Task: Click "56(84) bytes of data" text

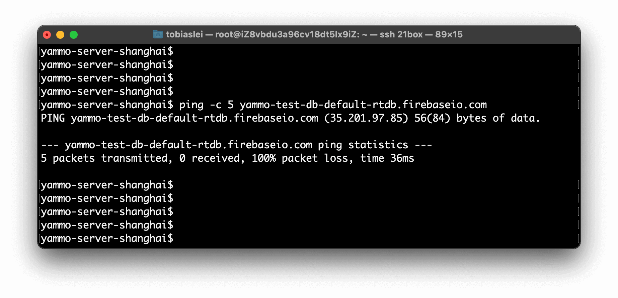Action: tap(477, 118)
